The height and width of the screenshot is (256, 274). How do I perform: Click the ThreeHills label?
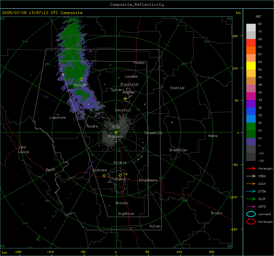tap(153, 133)
